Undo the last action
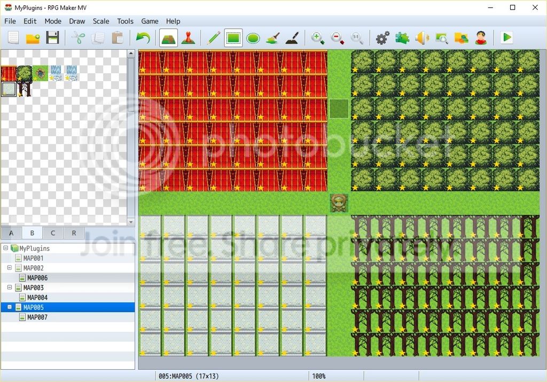This screenshot has height=382, width=547. [143, 38]
